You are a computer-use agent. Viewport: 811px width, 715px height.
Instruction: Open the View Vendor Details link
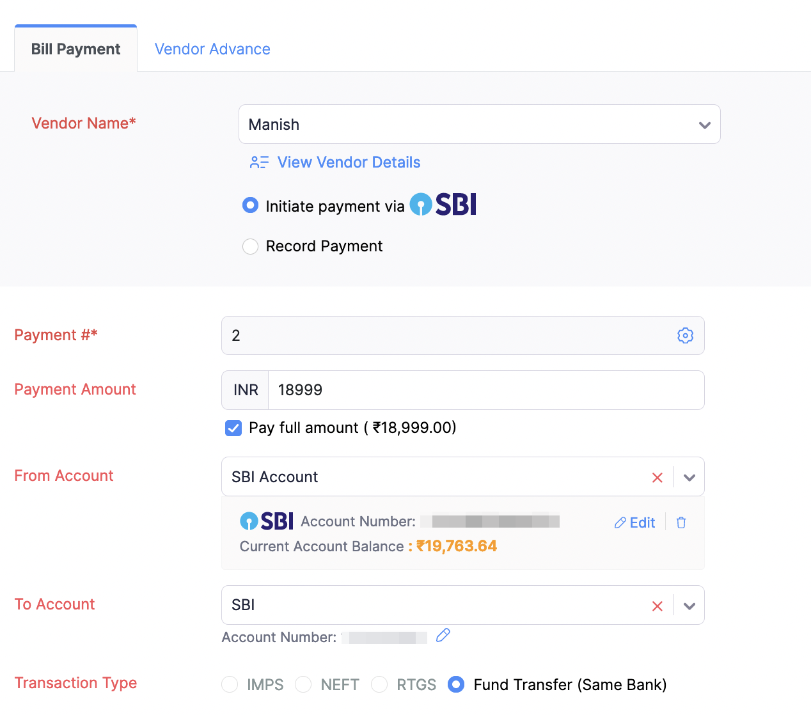click(349, 162)
